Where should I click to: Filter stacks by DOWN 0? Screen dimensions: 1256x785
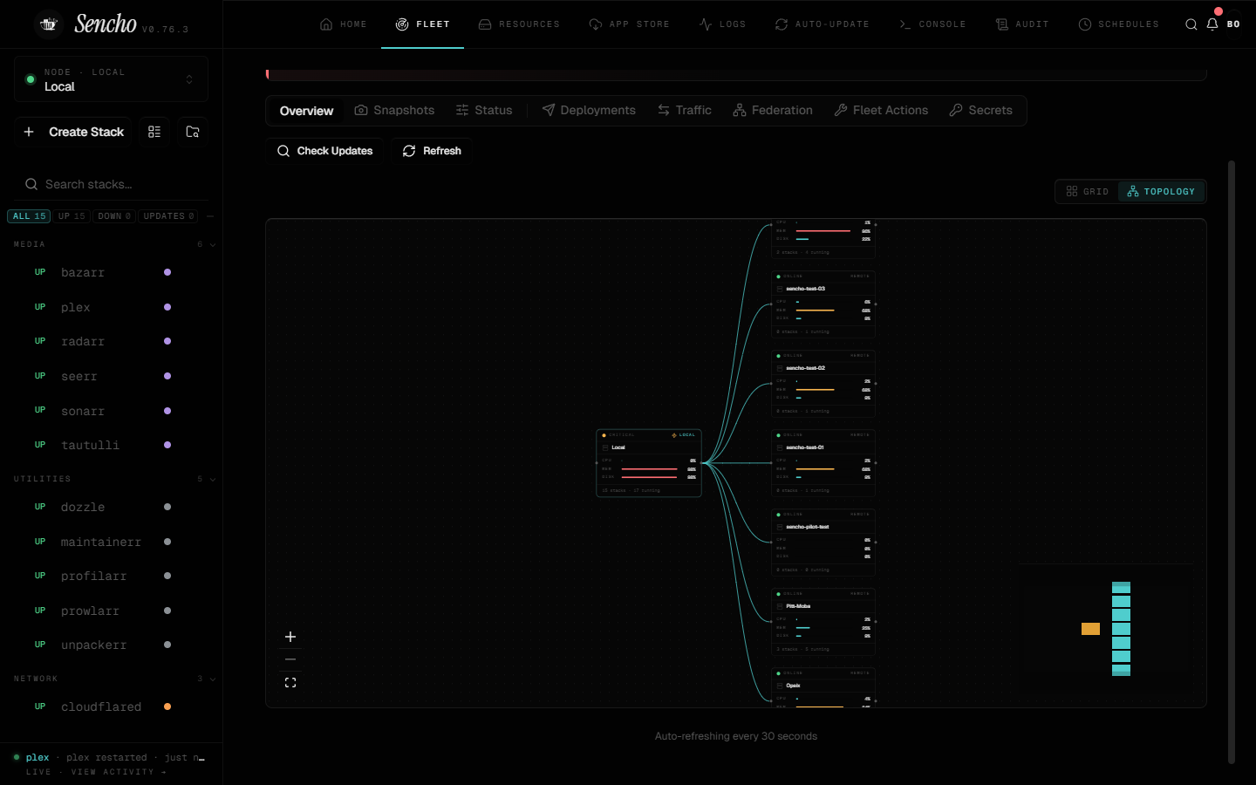[x=114, y=216]
